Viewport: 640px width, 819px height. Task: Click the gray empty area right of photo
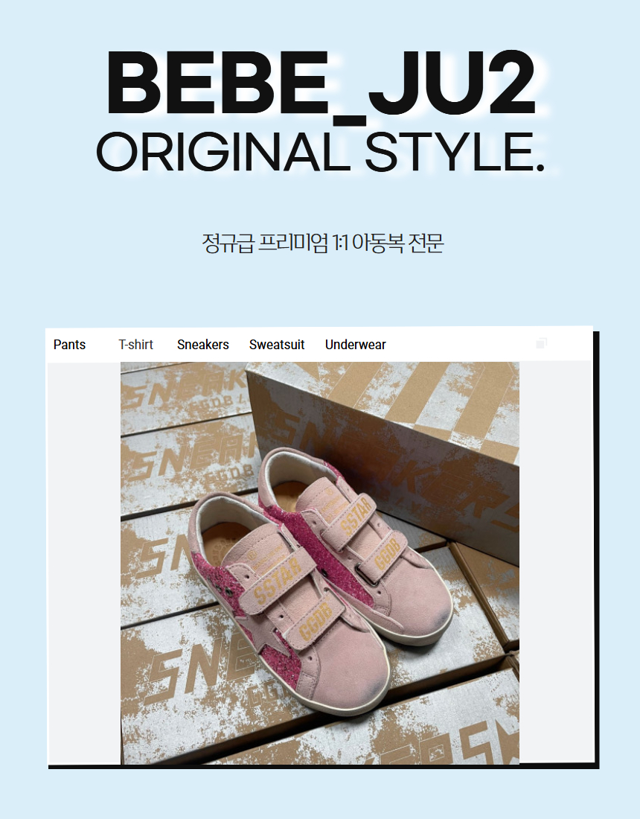pos(555,563)
